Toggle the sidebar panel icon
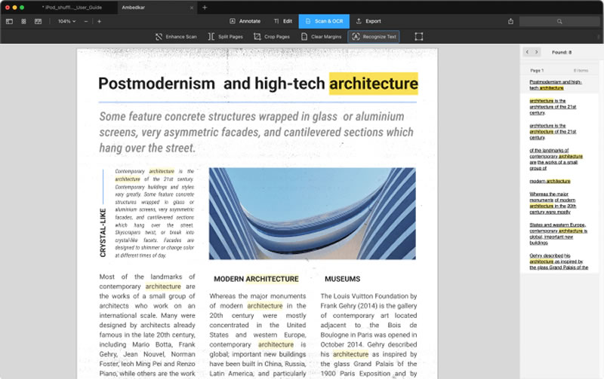Viewport: 604px width, 379px height. tap(9, 22)
